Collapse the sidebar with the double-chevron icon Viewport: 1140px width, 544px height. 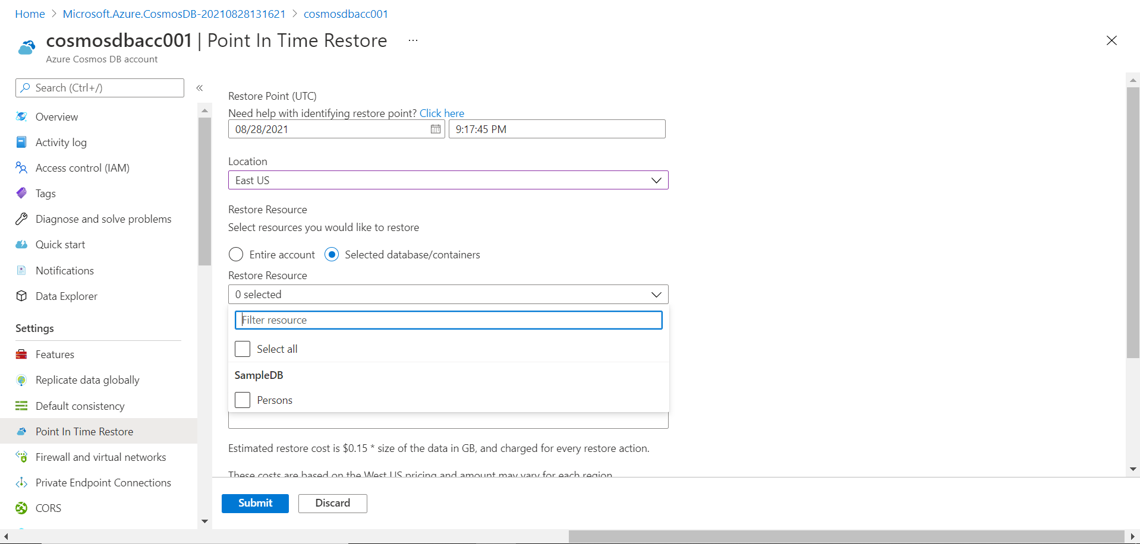click(200, 88)
